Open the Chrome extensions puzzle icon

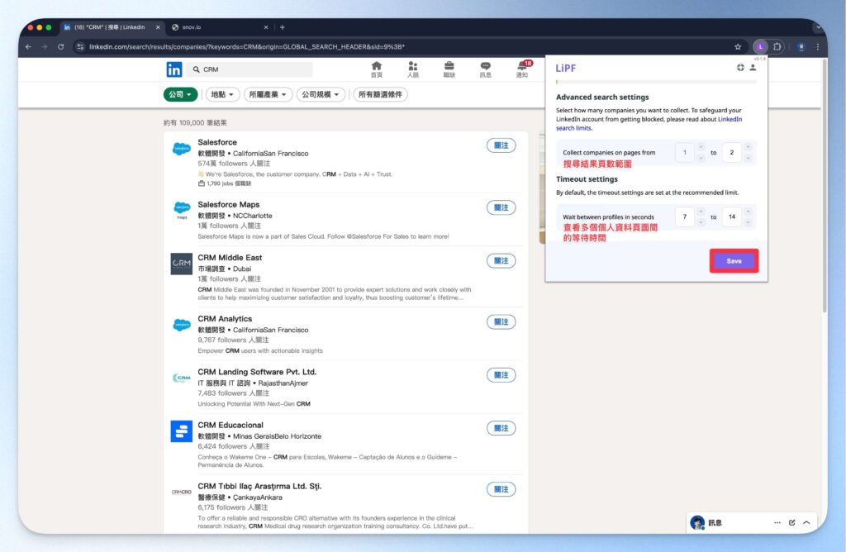click(777, 47)
